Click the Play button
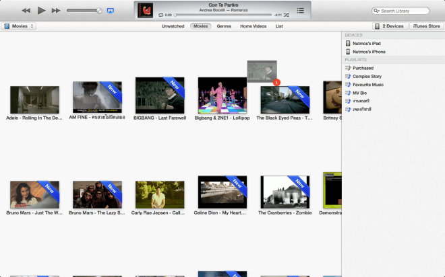The width and height of the screenshot is (445, 277). coord(41,11)
